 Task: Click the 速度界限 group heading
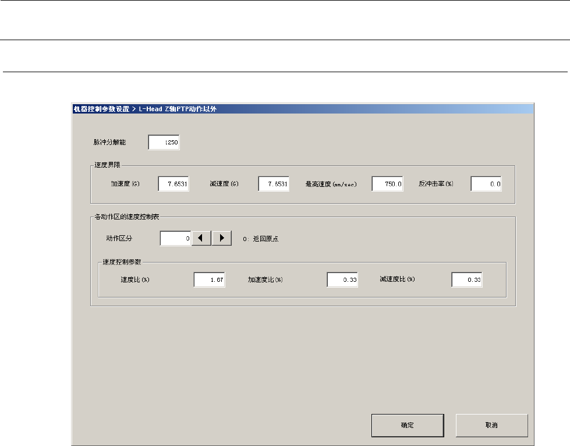107,165
